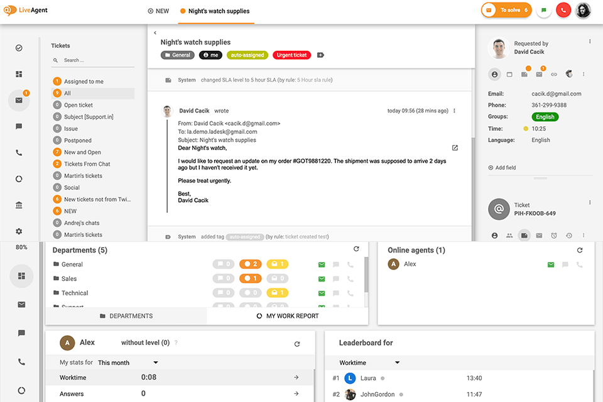Toggle the 'Urgent ticket' tag
Screen dimensions: 603x402
(x=291, y=55)
